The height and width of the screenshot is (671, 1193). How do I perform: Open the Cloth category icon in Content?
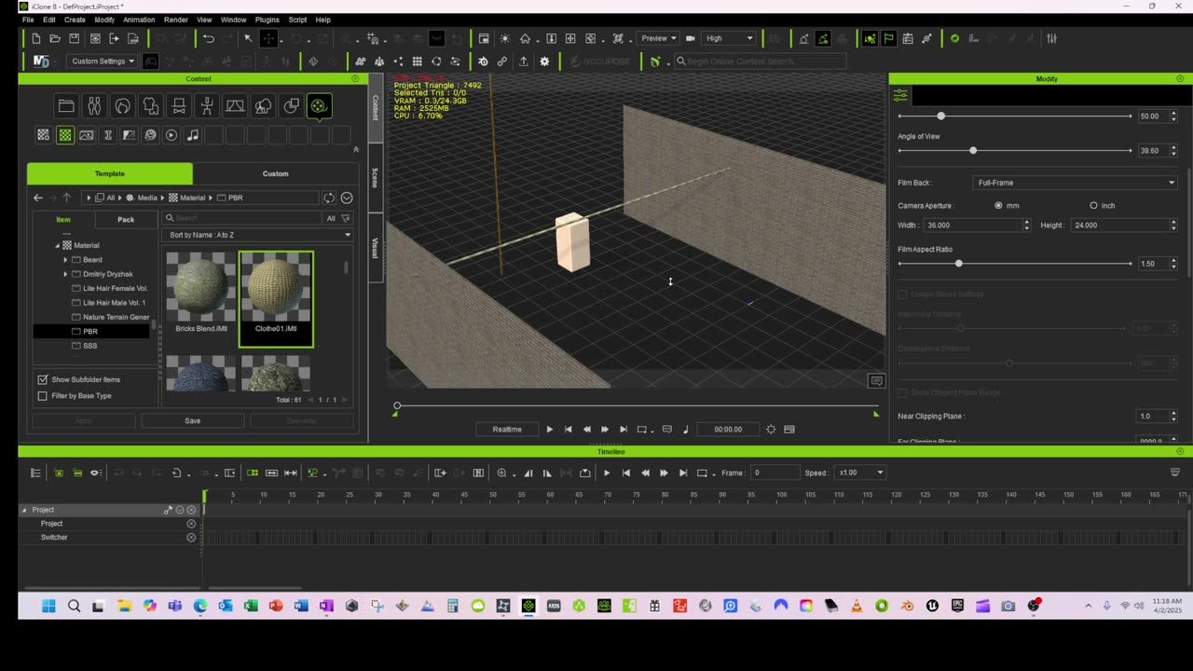[x=151, y=106]
